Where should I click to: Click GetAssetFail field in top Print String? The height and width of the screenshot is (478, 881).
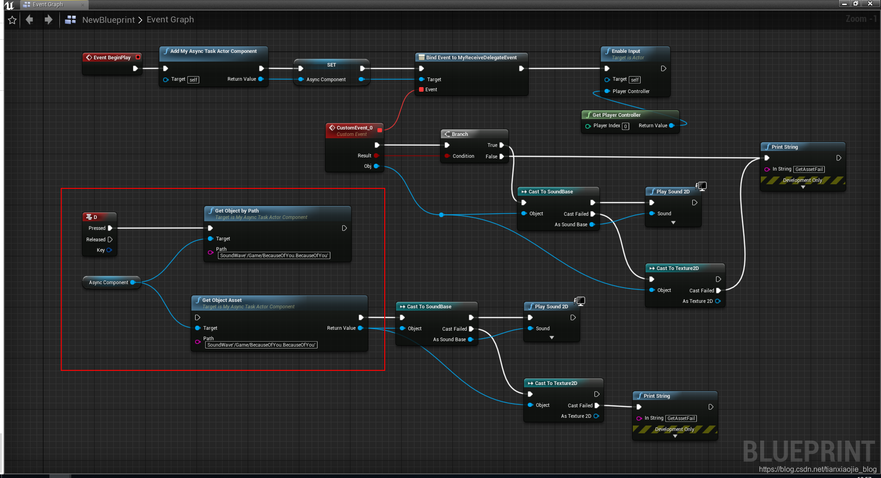[x=809, y=169]
